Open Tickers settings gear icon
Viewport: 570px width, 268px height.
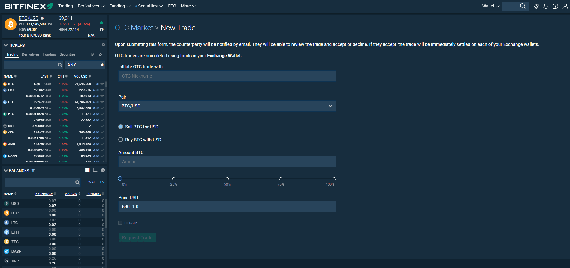[103, 45]
